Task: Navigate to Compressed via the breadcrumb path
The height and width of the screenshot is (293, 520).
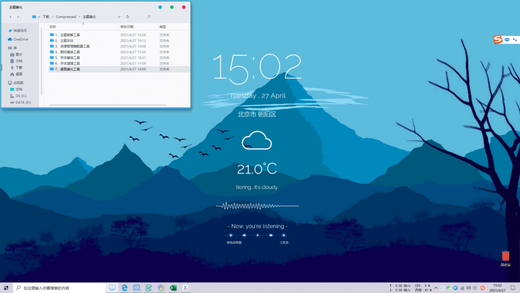Action: [66, 17]
